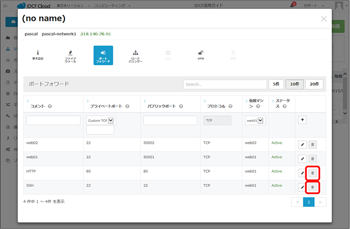Open the Support menu in top bar

point(314,5)
